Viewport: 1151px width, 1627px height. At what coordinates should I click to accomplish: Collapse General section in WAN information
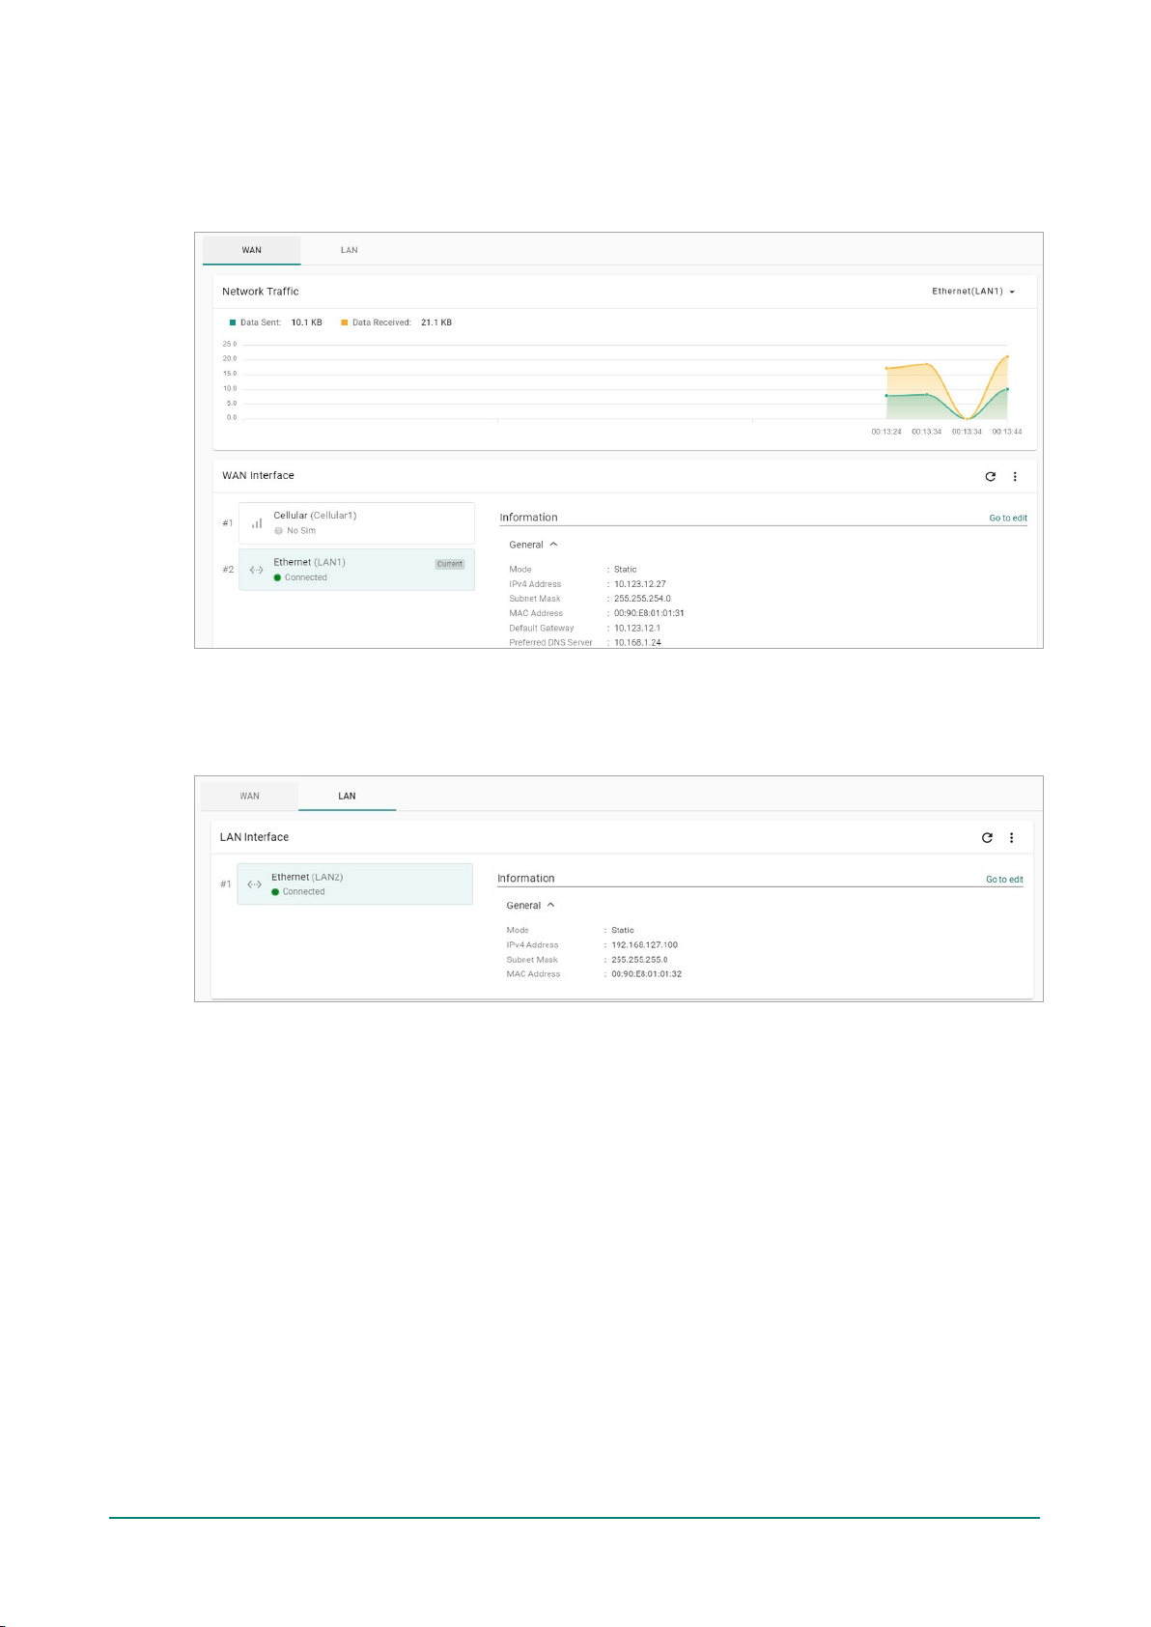tap(553, 545)
